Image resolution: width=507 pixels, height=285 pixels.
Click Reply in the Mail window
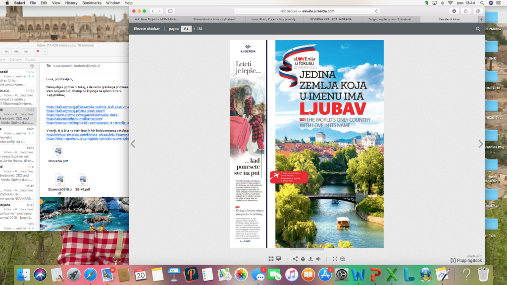(7, 51)
